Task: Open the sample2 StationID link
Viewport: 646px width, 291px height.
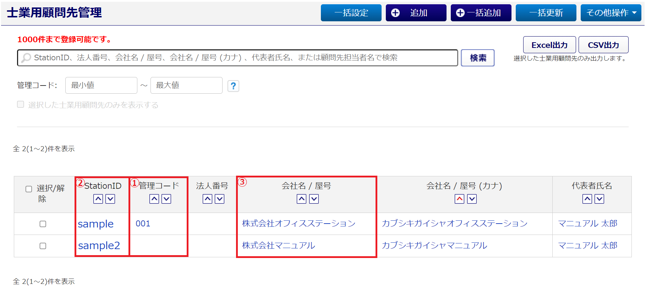Action: coord(99,246)
